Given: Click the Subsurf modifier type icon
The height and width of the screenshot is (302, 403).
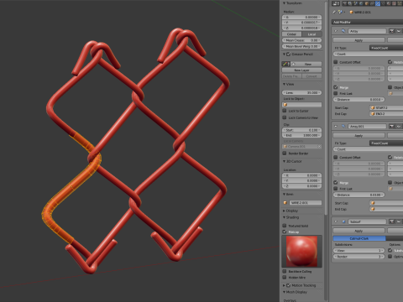Looking at the screenshot, I should click(343, 221).
